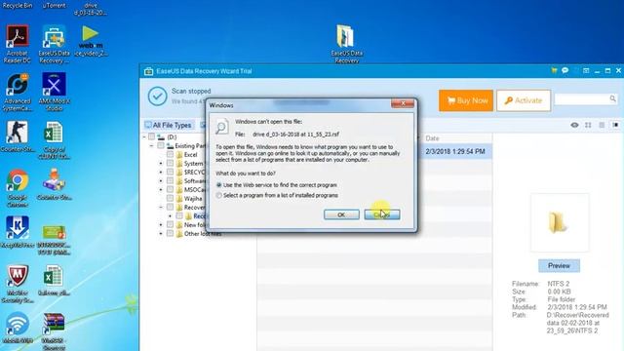Expand the Software folder tree node
Viewport: 624px width, 351px height.
161,180
